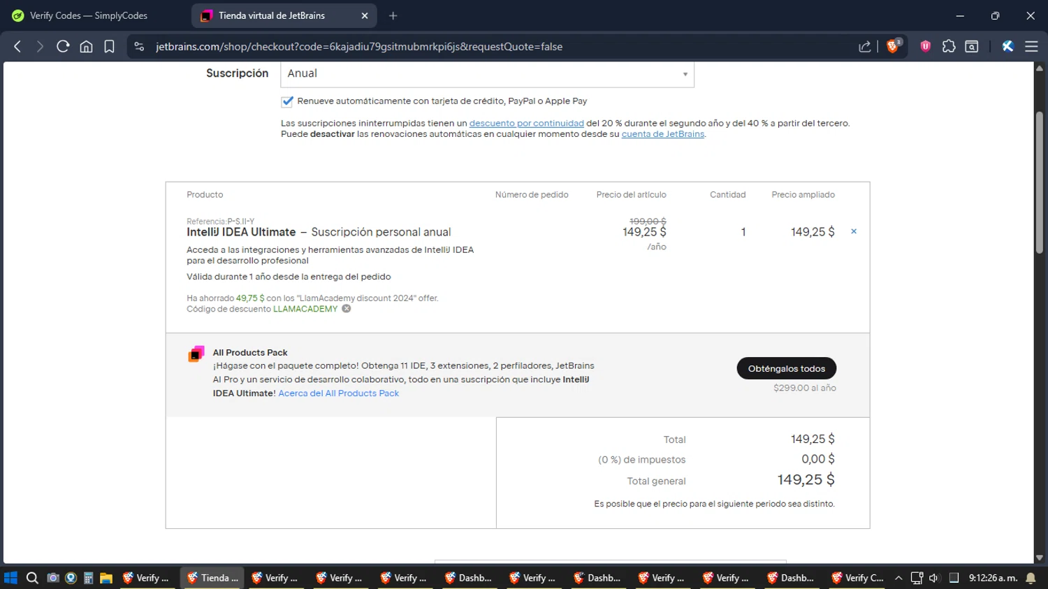Click the 'Obténgalos todos' button
Screen dimensions: 1048x589
[x=787, y=368]
